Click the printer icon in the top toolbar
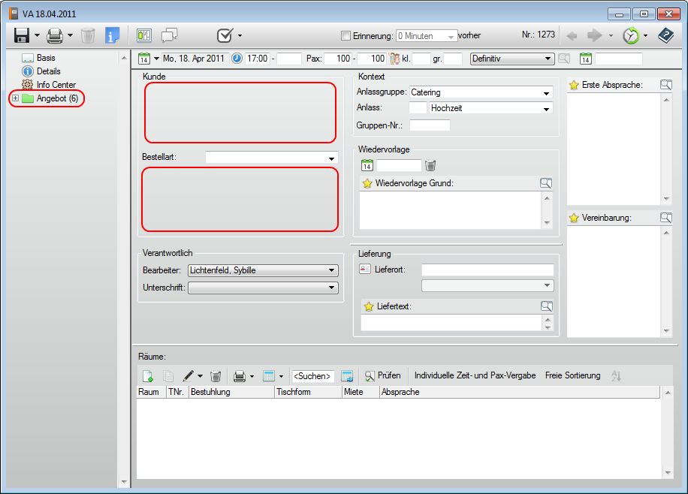The height and width of the screenshot is (494, 688). 55,35
